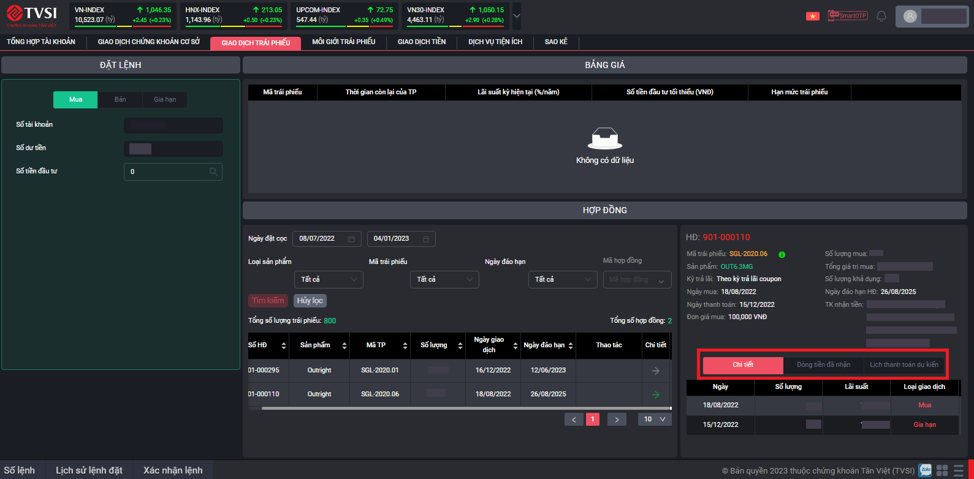Expand the market index ticker chevron
974x479 pixels.
517,17
